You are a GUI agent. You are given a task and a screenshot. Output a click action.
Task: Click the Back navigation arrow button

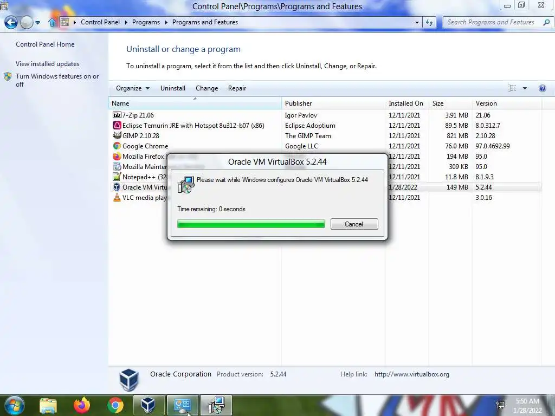(11, 23)
